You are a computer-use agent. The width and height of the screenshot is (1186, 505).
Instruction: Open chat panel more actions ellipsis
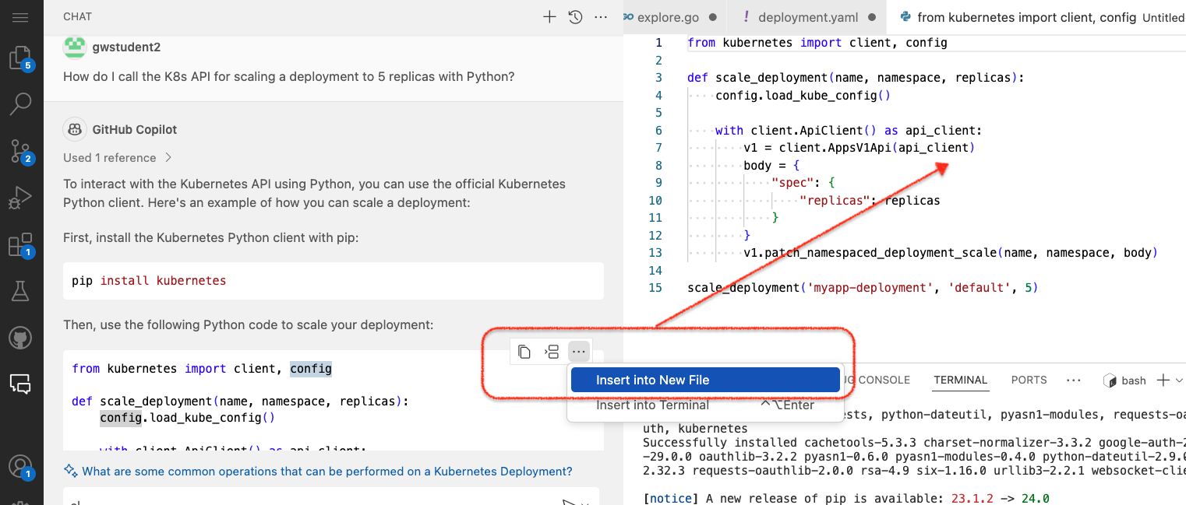(x=601, y=16)
